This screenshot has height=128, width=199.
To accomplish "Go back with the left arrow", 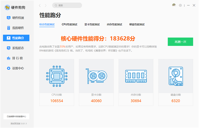I will 40,5.
